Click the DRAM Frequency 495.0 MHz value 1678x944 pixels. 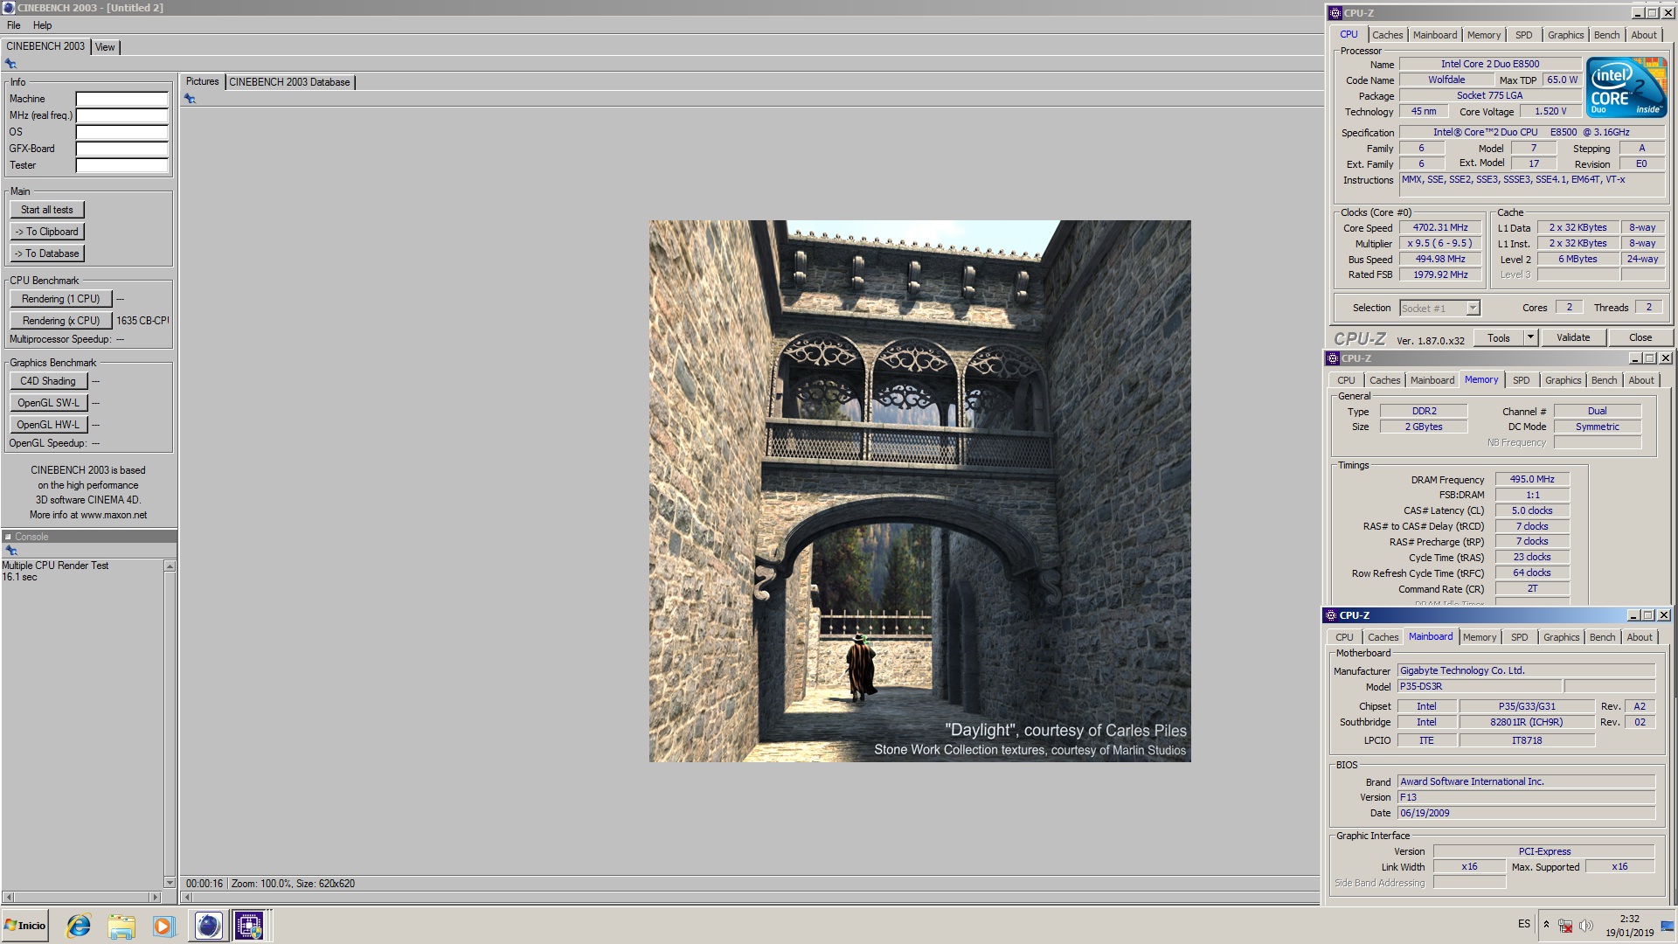point(1532,479)
